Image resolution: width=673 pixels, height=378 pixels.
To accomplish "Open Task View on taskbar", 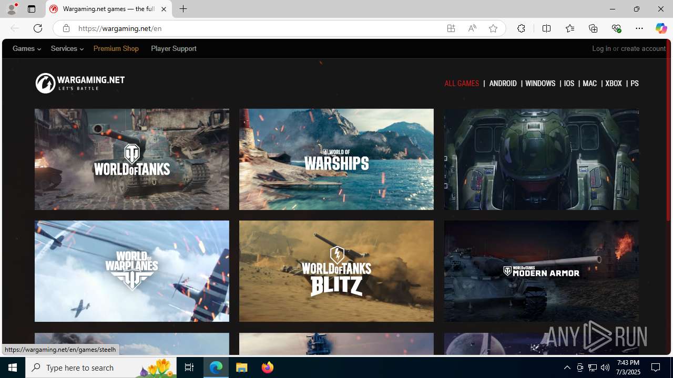I will click(189, 367).
